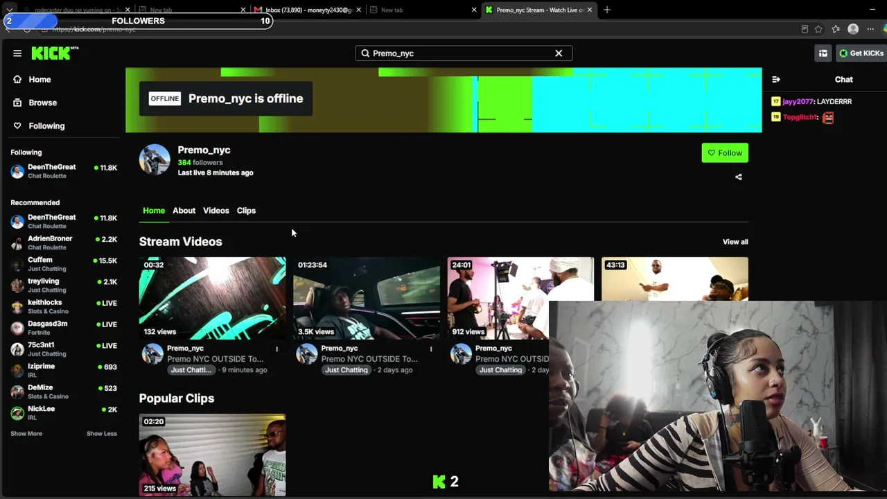Focus the Premo_nyc search field
The width and height of the screenshot is (887, 499).
point(464,53)
